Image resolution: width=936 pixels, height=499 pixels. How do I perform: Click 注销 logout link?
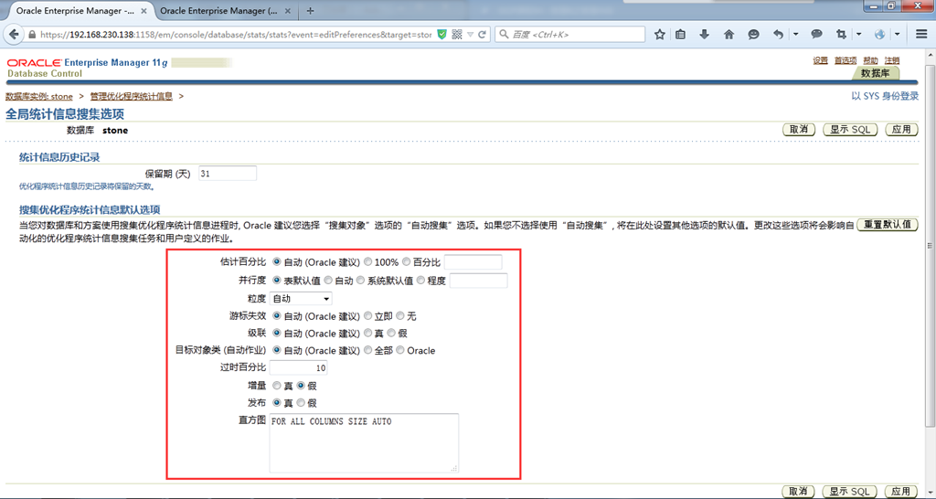pyautogui.click(x=892, y=60)
